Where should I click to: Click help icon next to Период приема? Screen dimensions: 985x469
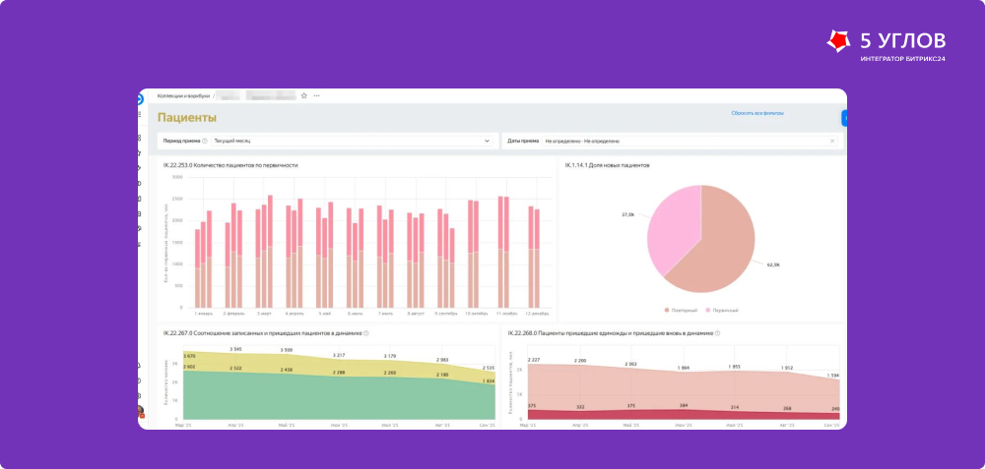click(205, 141)
